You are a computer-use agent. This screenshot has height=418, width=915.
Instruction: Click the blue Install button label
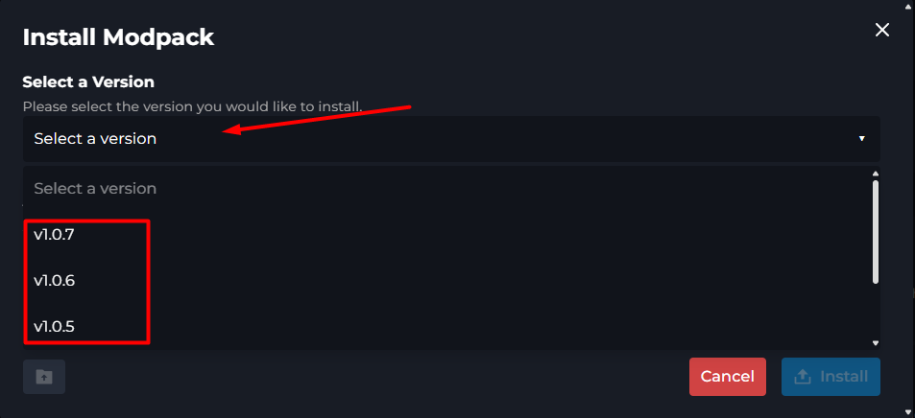[844, 377]
